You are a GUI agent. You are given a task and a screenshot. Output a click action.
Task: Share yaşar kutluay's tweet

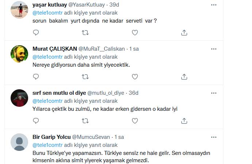click(184, 33)
